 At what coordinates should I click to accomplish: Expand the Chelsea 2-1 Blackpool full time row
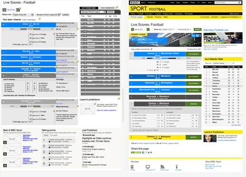(131, 137)
